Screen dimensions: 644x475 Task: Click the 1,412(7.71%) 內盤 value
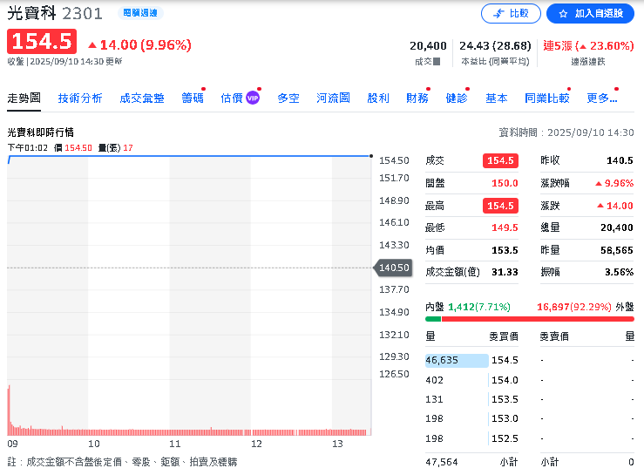(x=479, y=307)
